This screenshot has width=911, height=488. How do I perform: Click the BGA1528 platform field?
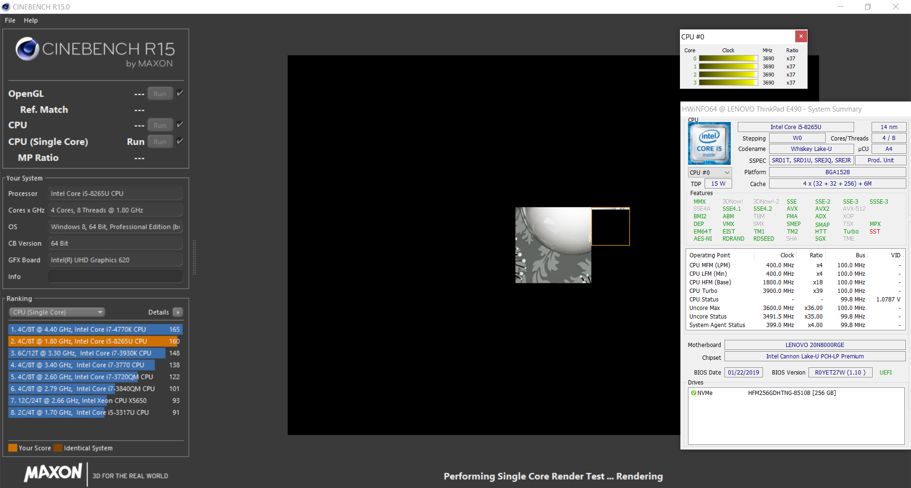pos(837,172)
